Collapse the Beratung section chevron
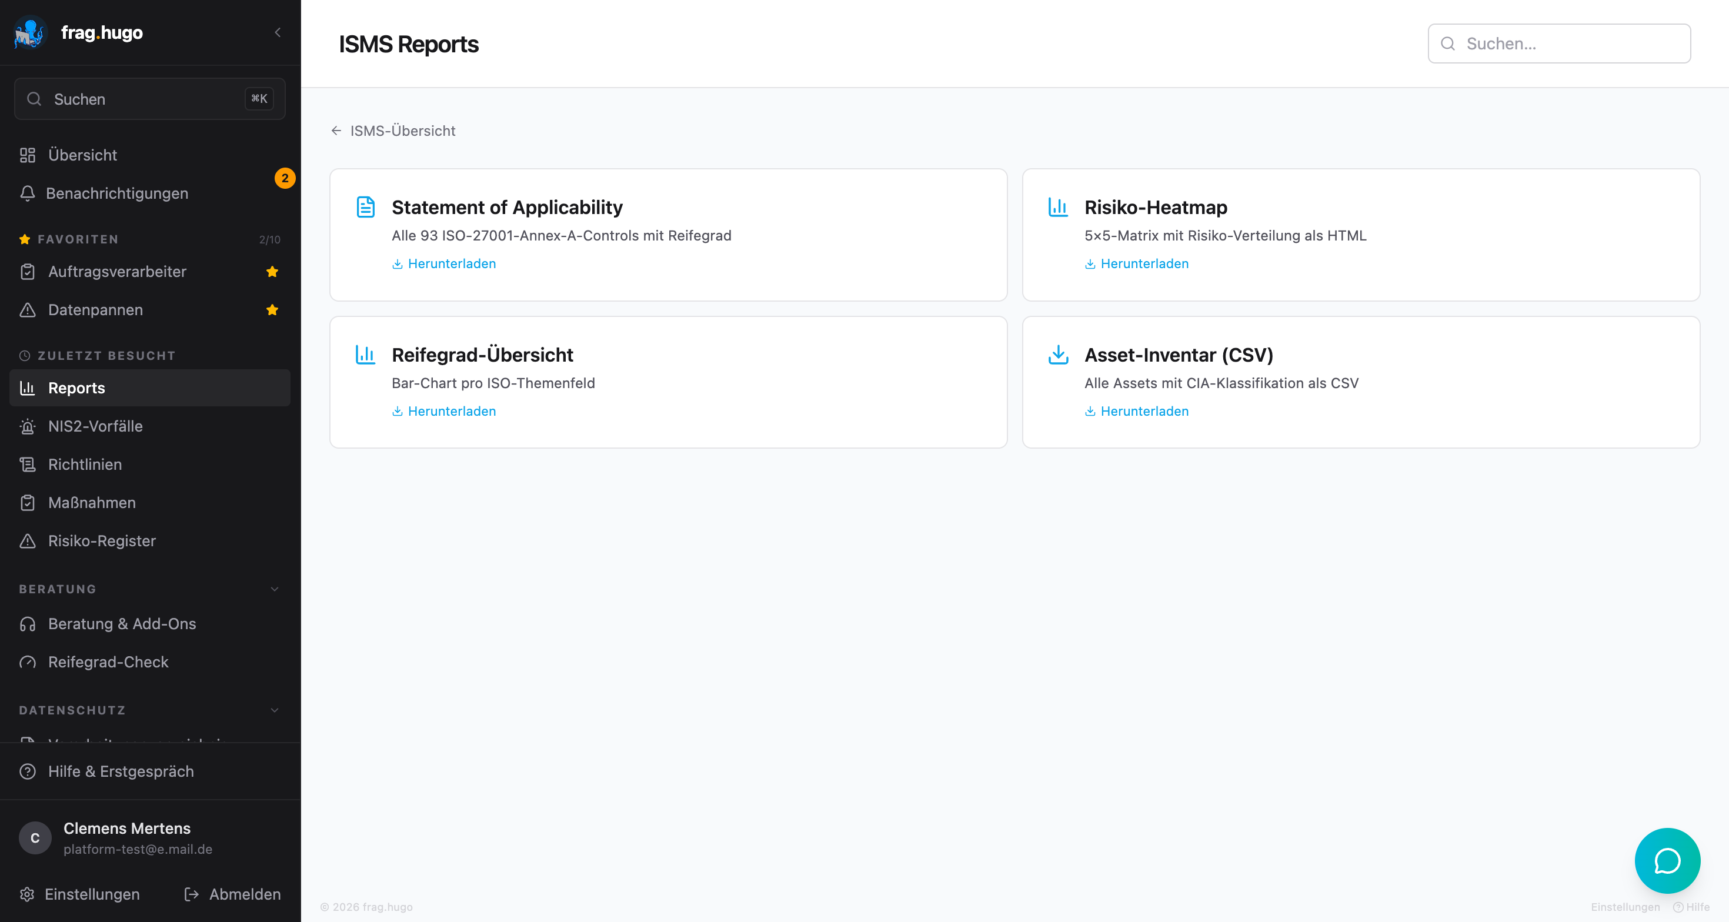The height and width of the screenshot is (922, 1729). (275, 589)
